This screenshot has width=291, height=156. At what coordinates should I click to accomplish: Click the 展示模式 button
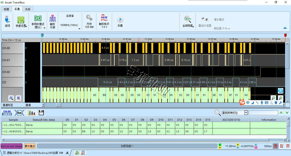tap(30, 146)
